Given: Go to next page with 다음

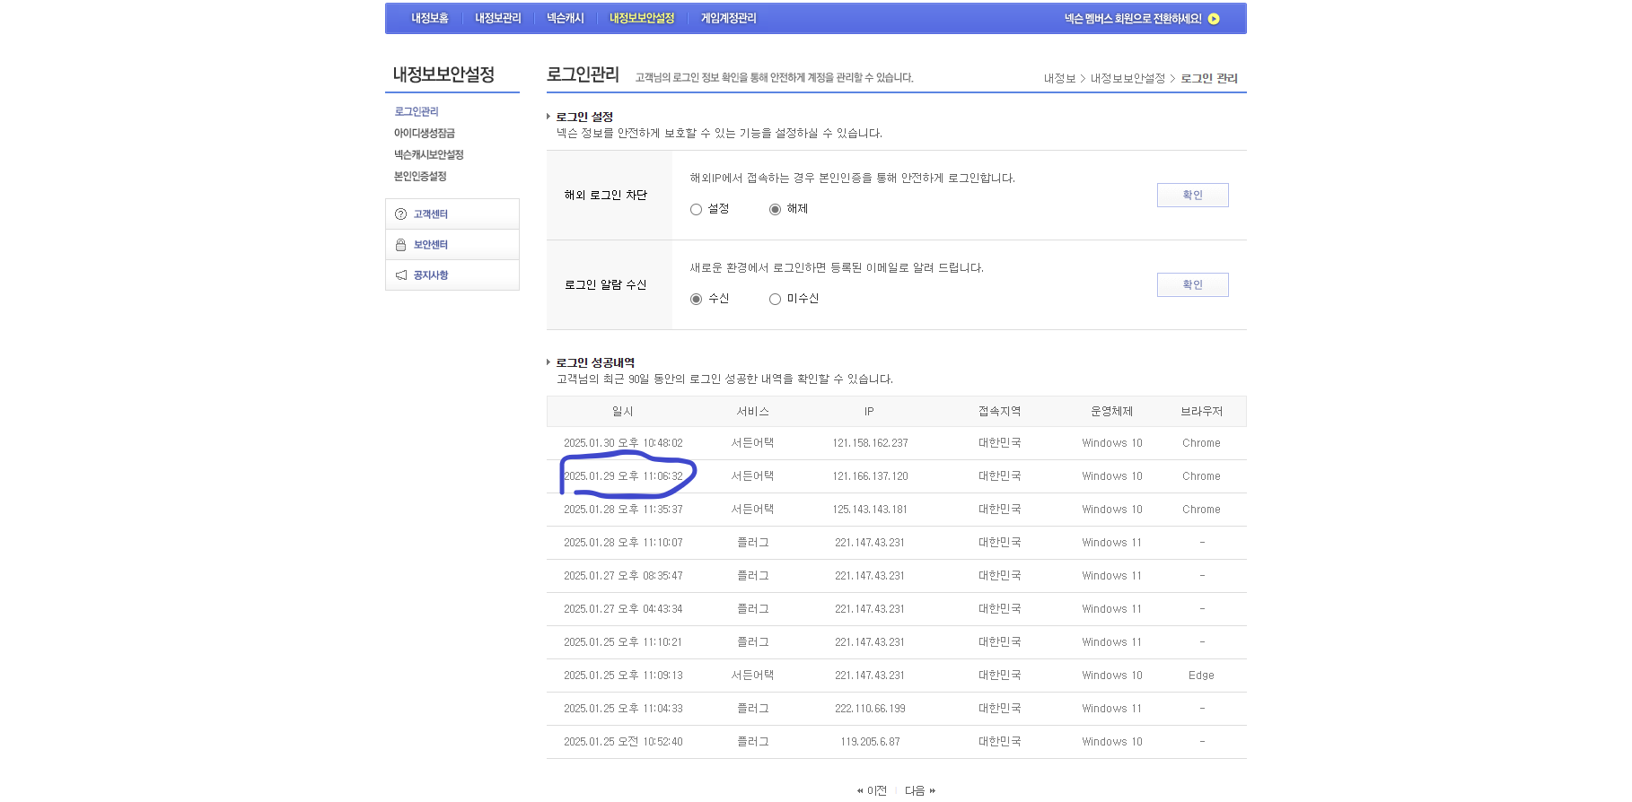Looking at the screenshot, I should coord(919,790).
